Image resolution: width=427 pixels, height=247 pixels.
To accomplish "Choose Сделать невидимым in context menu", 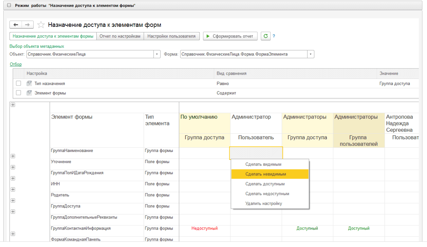I will (x=266, y=174).
